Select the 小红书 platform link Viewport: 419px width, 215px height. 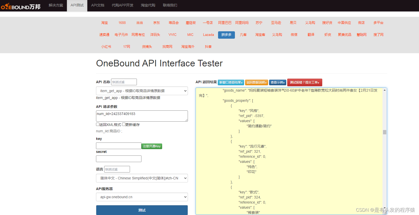pos(106,47)
